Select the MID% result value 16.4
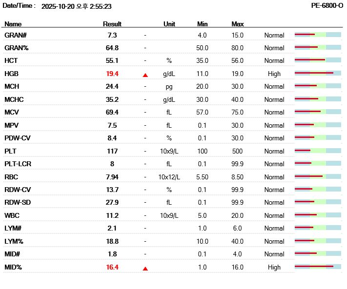 pyautogui.click(x=112, y=267)
